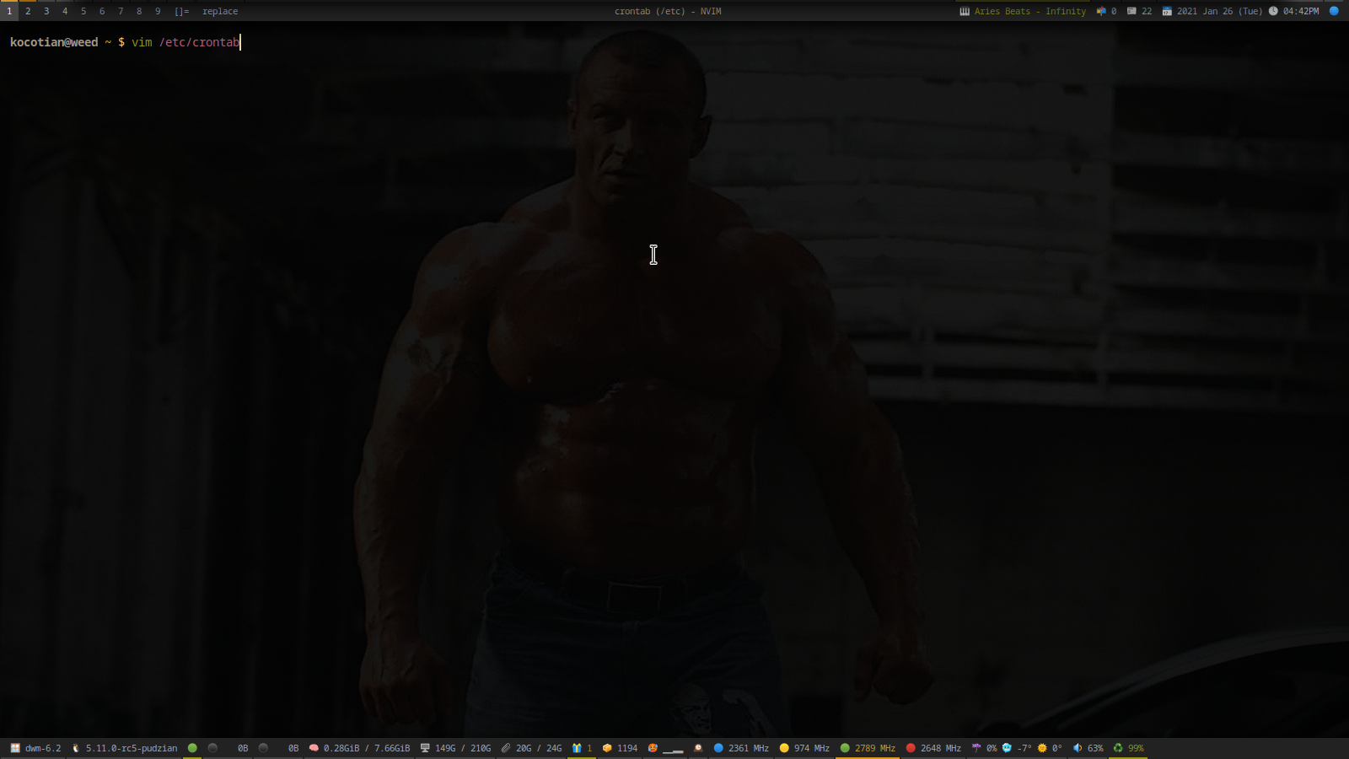Switch to workspace tag 2
The image size is (1349, 759).
pos(28,11)
